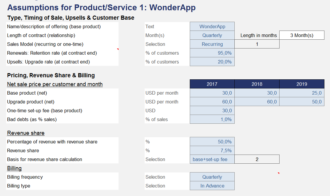Screen dimensions: 330x196
Task: Select Upgrade product price for 2019
Action: coord(302,102)
